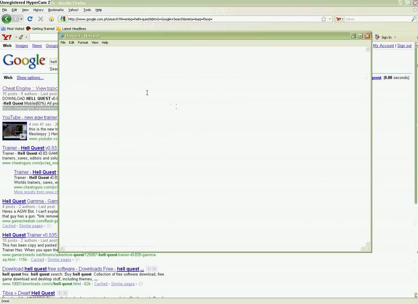Open the Sign In dropdown arrow
This screenshot has height=304, width=418.
tap(395, 37)
